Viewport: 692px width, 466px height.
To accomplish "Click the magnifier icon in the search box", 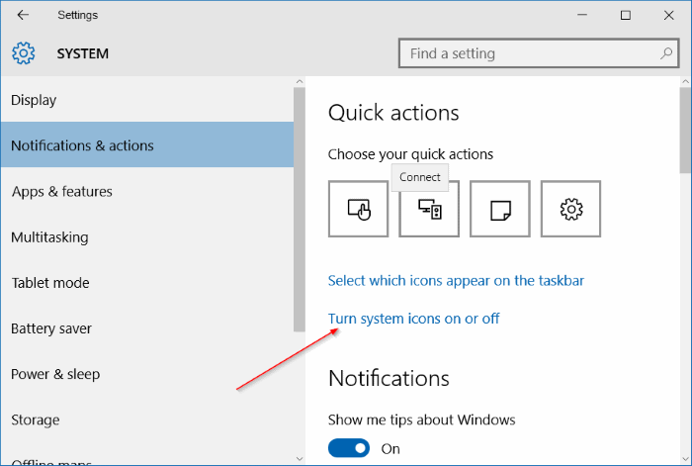I will [x=666, y=53].
